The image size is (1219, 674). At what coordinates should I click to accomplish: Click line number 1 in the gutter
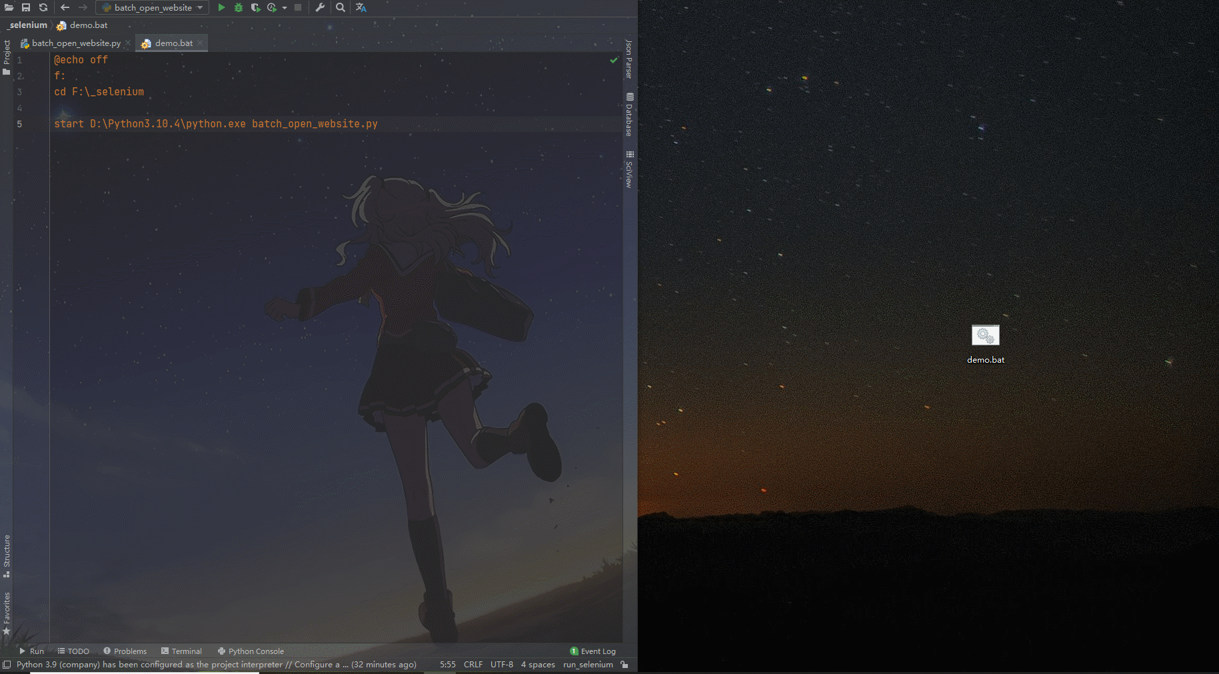click(19, 60)
